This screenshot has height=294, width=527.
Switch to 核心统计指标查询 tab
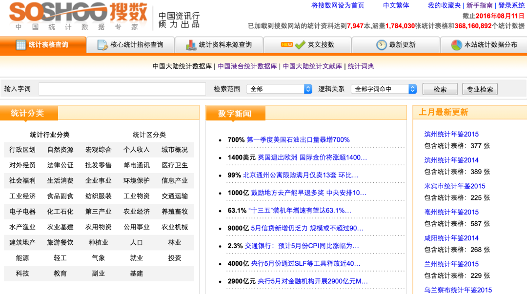[x=130, y=45]
